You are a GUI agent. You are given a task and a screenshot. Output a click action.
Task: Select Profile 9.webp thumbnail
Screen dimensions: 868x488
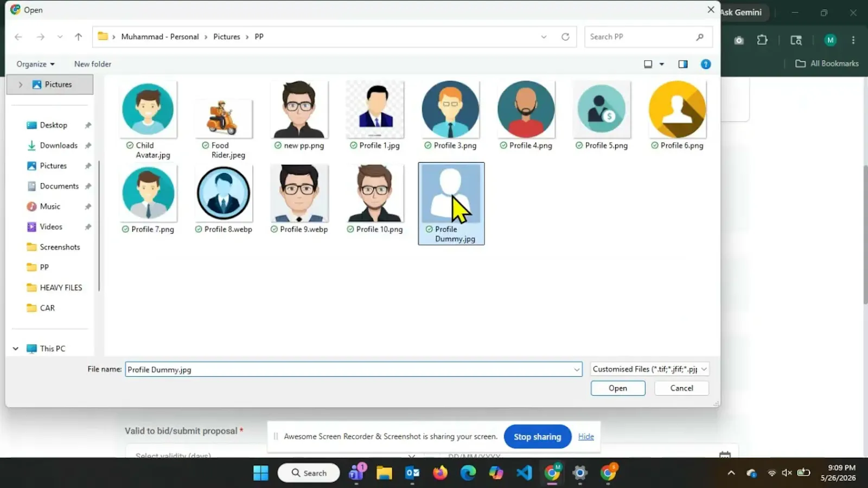pyautogui.click(x=299, y=194)
